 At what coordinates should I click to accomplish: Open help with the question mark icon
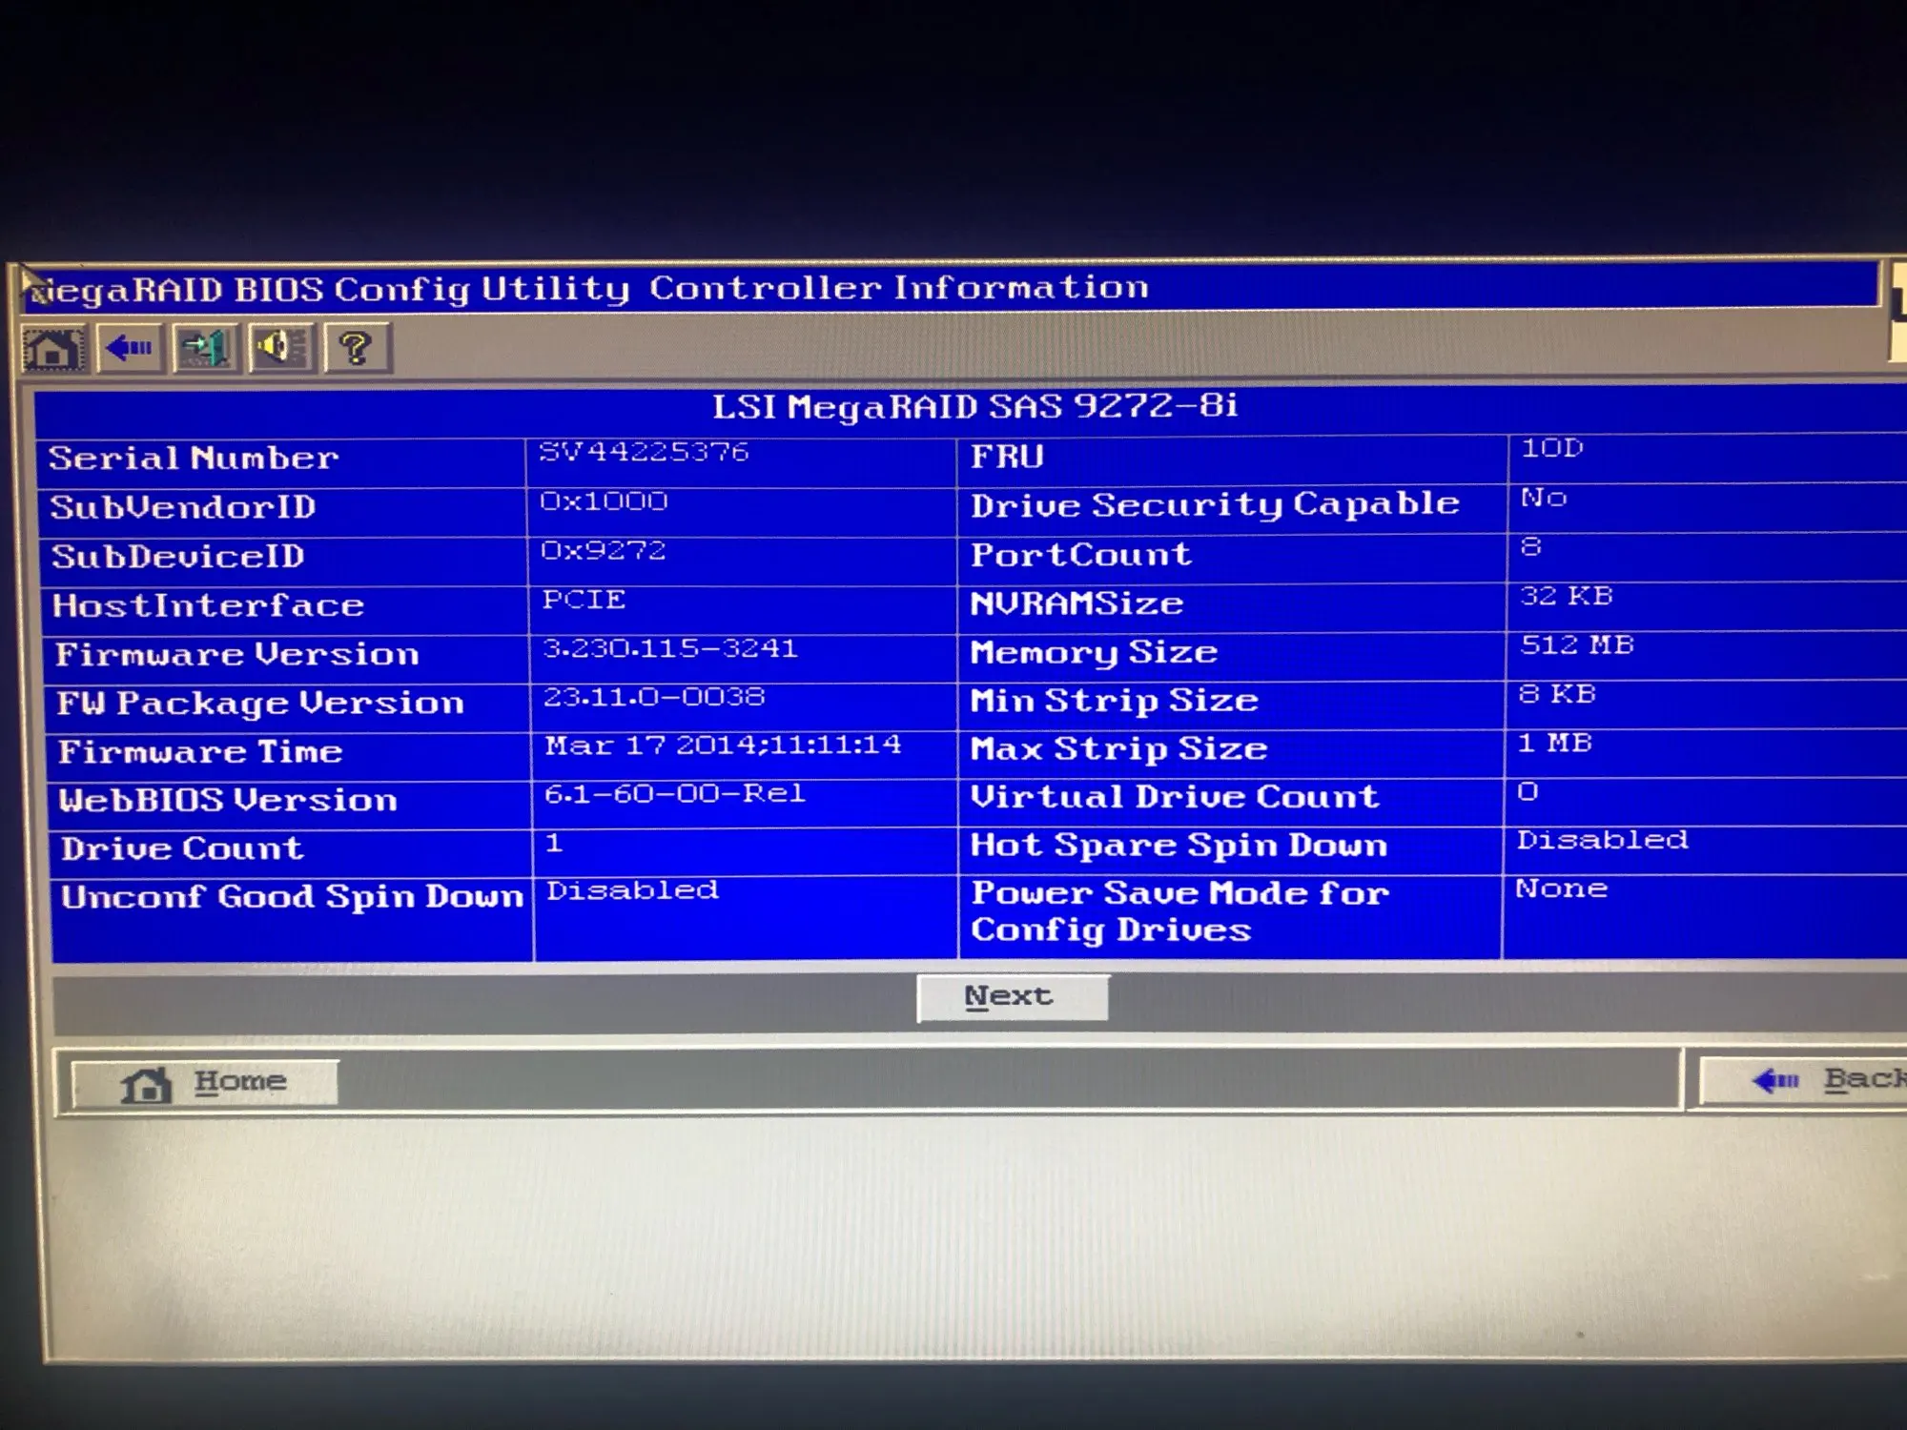(x=356, y=348)
